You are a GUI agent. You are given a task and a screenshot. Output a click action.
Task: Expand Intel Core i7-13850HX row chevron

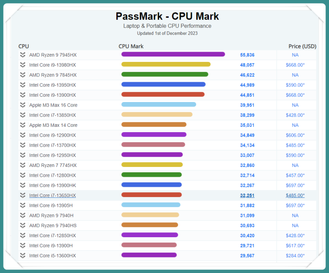point(23,115)
